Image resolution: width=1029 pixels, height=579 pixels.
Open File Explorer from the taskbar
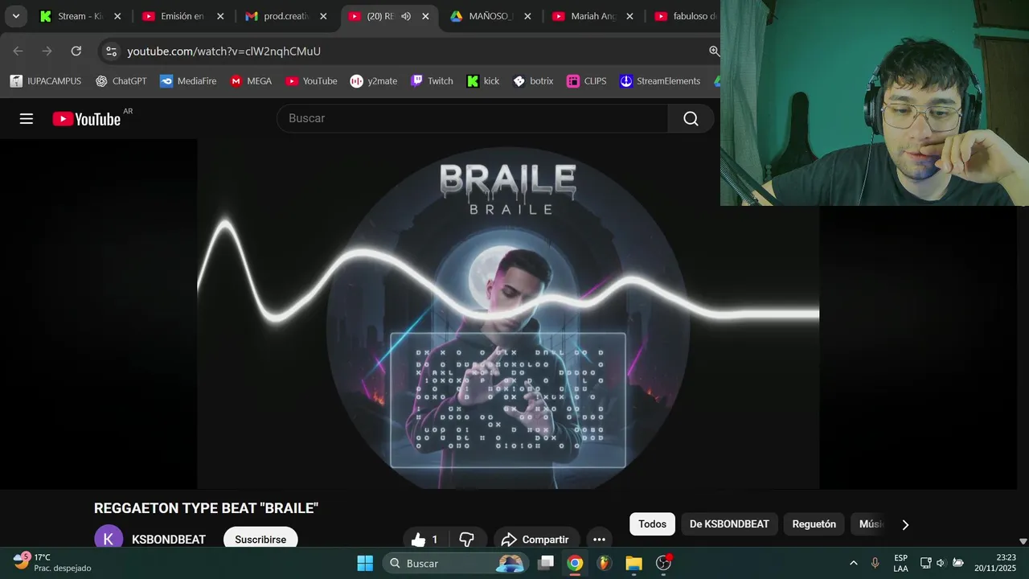click(x=633, y=563)
